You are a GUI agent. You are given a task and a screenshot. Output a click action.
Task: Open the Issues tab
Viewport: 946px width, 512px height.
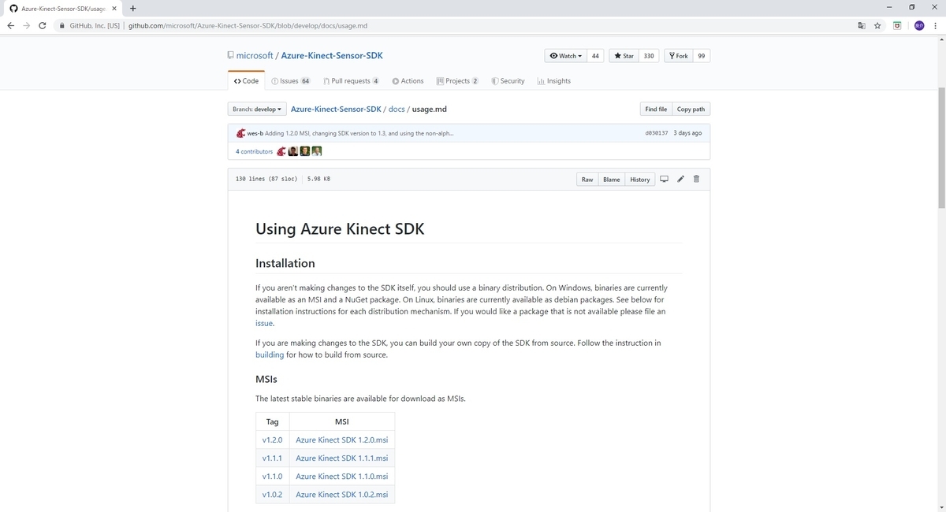(291, 81)
